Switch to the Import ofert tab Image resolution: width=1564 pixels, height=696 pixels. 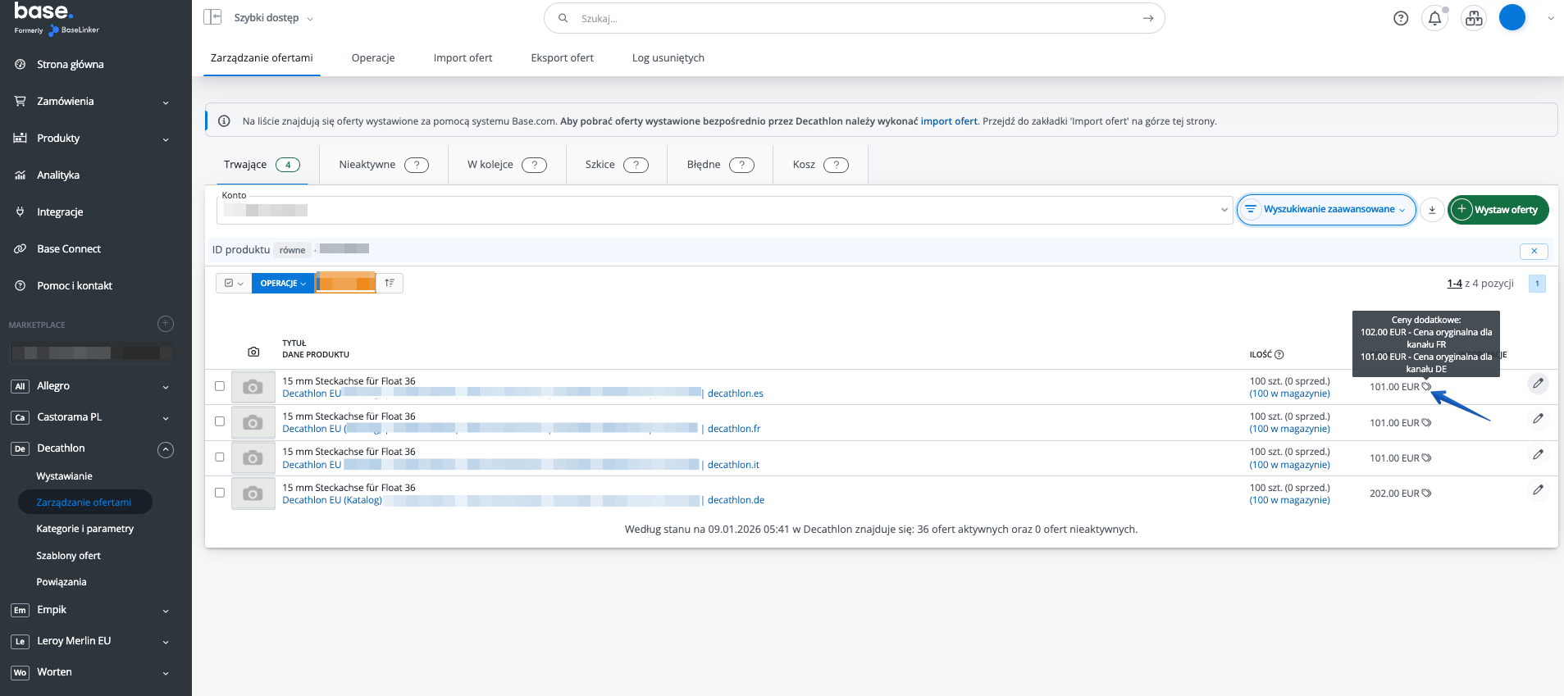(463, 58)
